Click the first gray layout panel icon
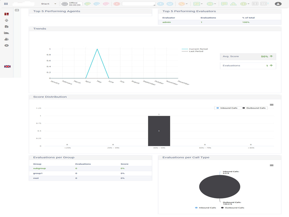Viewport: 289px width, 217px height. (x=255, y=4)
